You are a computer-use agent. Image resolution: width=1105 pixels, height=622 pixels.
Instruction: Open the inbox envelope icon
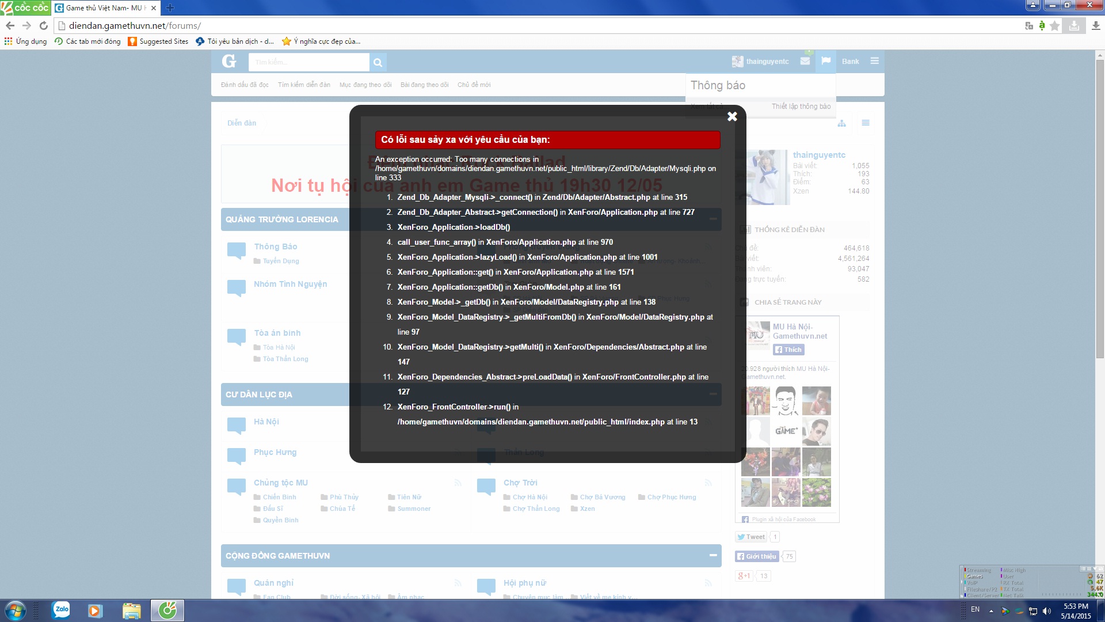coord(805,61)
